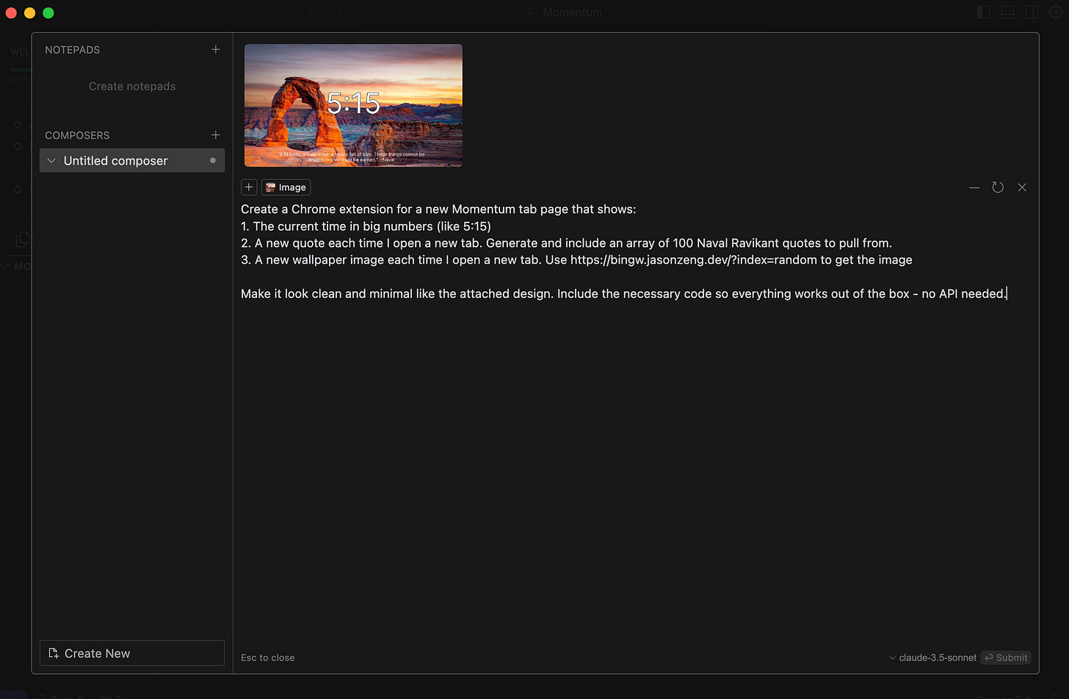Add a new notepad with the plus icon
The height and width of the screenshot is (699, 1069).
(x=215, y=49)
